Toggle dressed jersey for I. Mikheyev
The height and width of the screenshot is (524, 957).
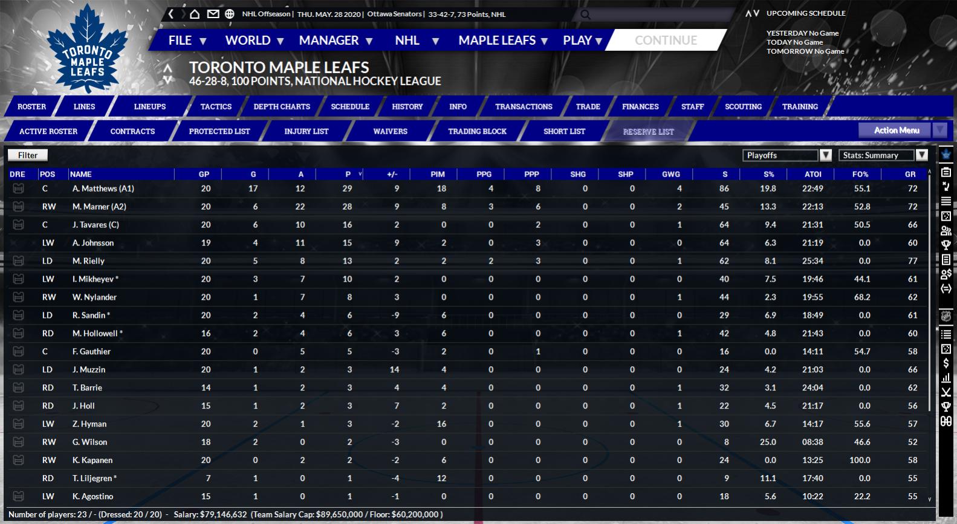coord(18,279)
